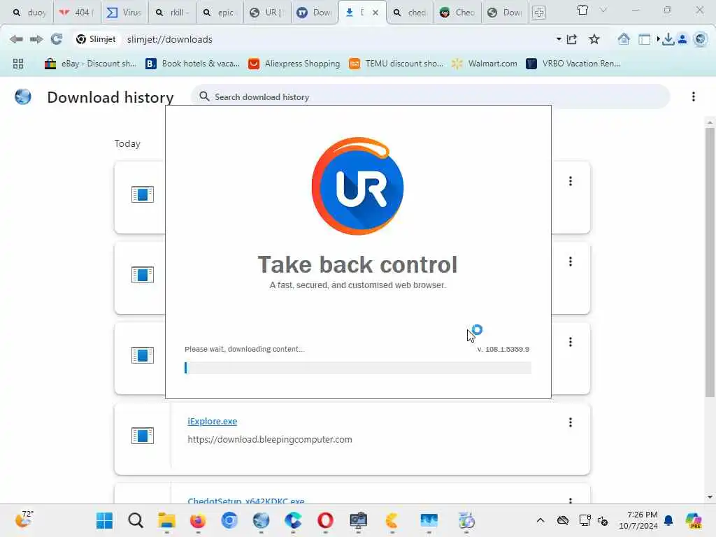Image resolution: width=716 pixels, height=537 pixels.
Task: Open the address bar dropdown arrow
Action: [x=559, y=39]
